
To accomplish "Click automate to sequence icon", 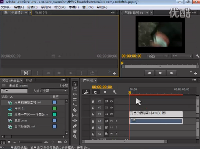I will [60, 142].
